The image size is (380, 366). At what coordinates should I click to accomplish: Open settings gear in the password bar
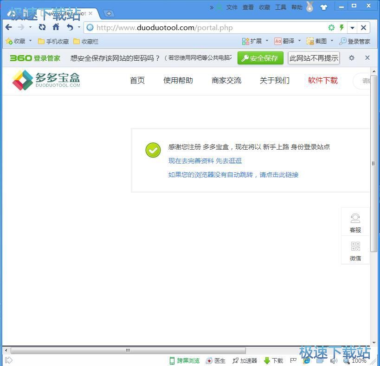(x=352, y=58)
